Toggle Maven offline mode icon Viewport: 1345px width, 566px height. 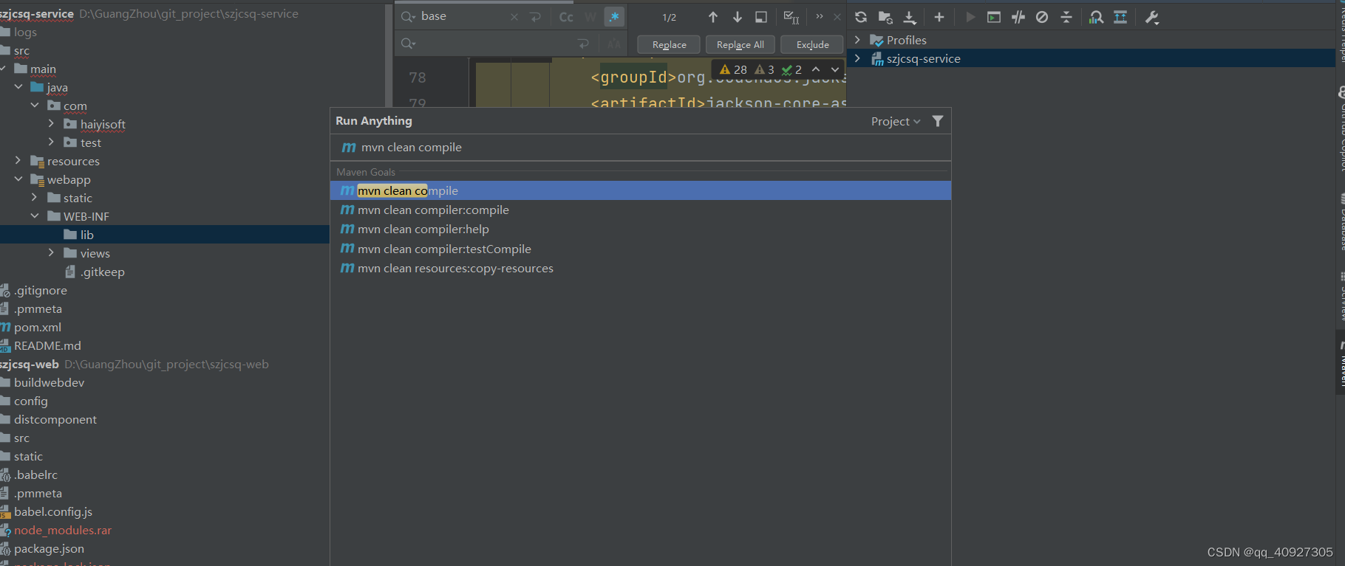(x=1018, y=17)
